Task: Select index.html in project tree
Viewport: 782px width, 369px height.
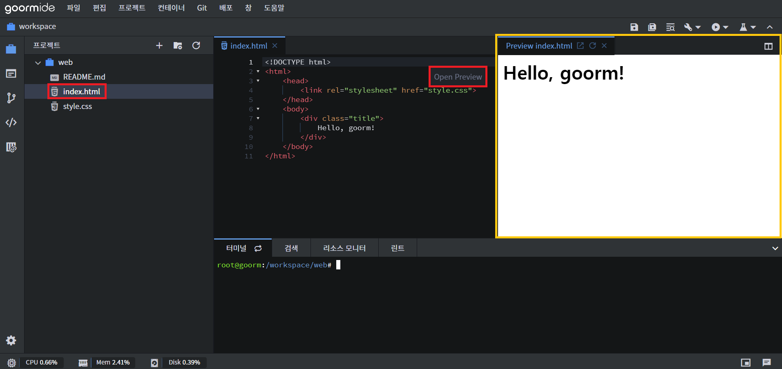Action: coord(81,91)
